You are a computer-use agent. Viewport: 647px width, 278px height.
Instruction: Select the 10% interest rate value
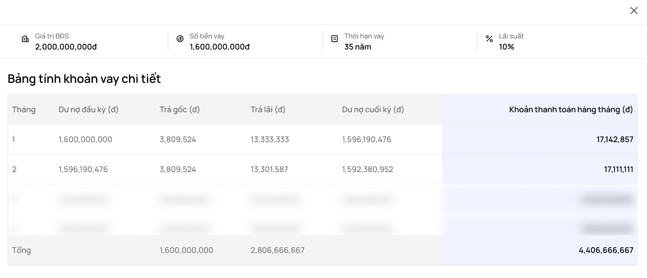(506, 47)
